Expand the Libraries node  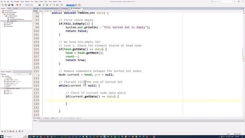[3, 25]
